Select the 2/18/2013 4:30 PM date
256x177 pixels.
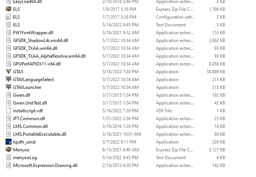[x=120, y=165]
